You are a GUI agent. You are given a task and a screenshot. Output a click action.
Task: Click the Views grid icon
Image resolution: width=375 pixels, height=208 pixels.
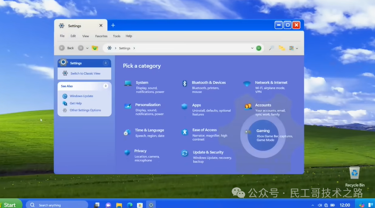(x=291, y=48)
